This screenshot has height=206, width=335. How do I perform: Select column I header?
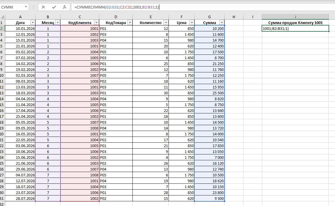(x=252, y=17)
